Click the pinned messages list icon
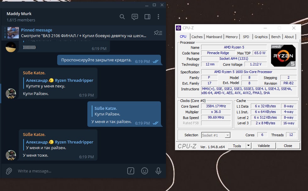 [158, 33]
